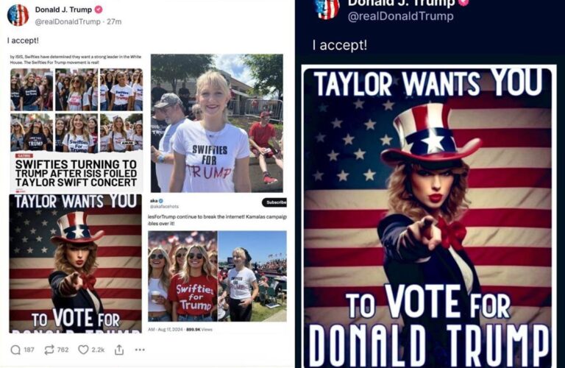Screen dimensions: 565x368
Task: Click the verified badge beside Donald J. Trump
Action: point(99,10)
